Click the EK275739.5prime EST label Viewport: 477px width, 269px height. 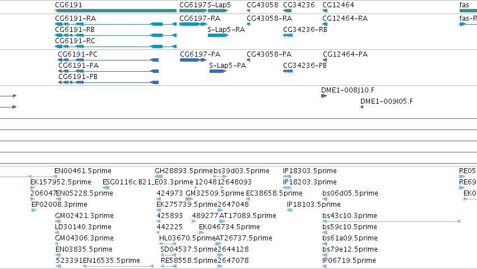187,205
